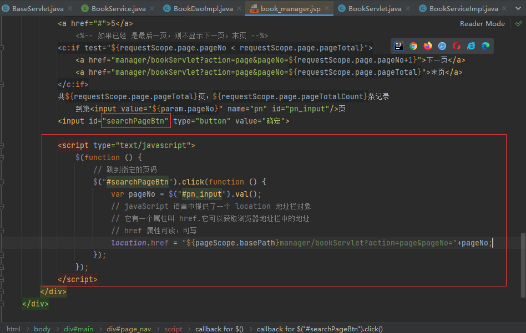This screenshot has width=526, height=333.
Task: Open page in Internet Explorer
Action: [471, 46]
